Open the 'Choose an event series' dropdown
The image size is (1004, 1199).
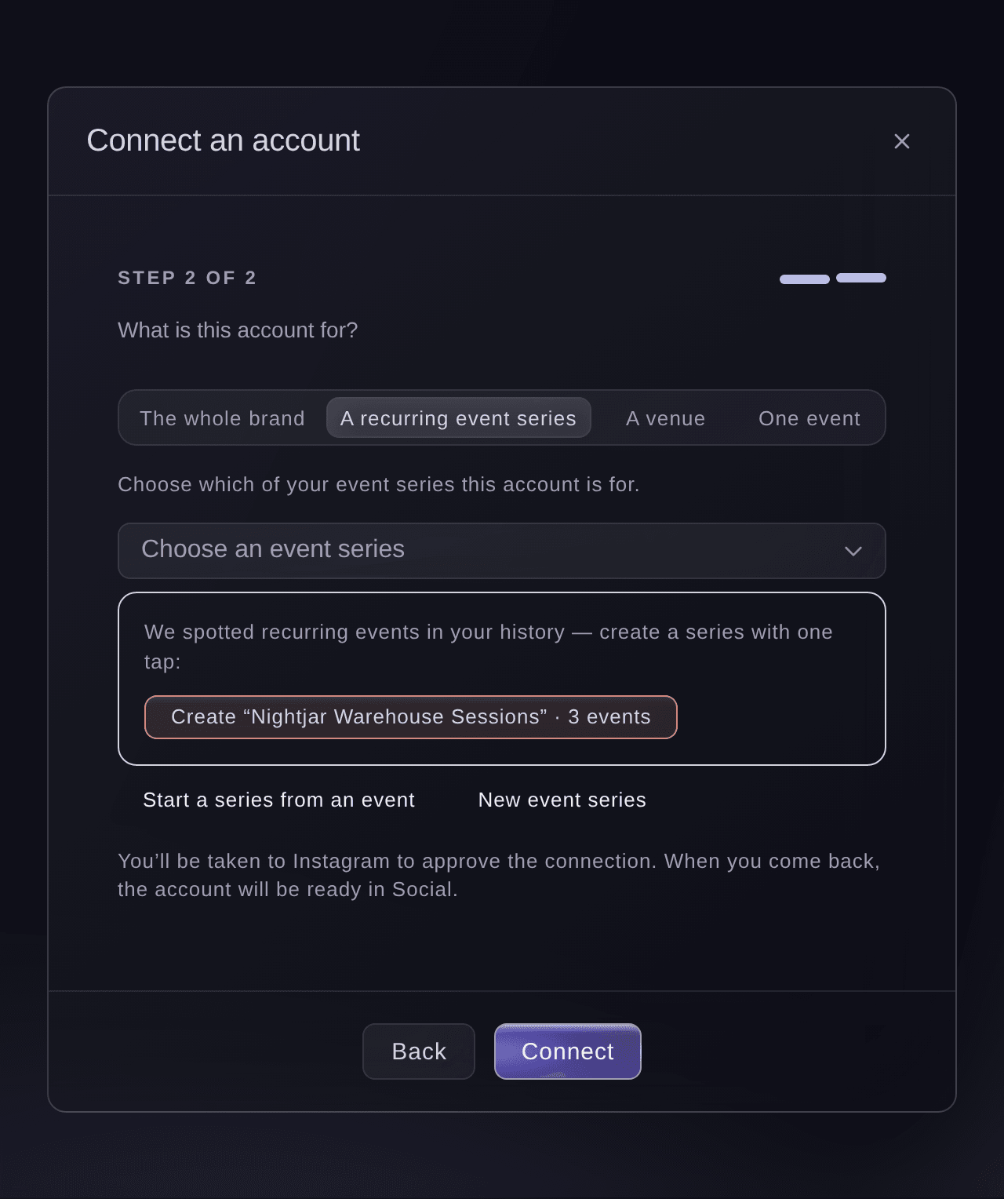(502, 551)
